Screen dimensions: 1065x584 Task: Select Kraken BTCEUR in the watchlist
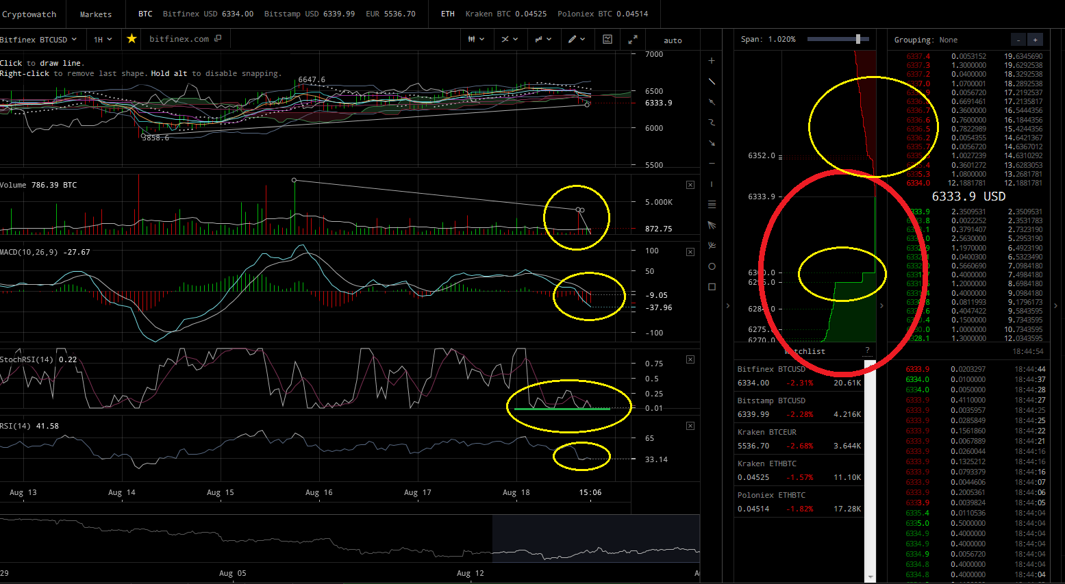799,439
